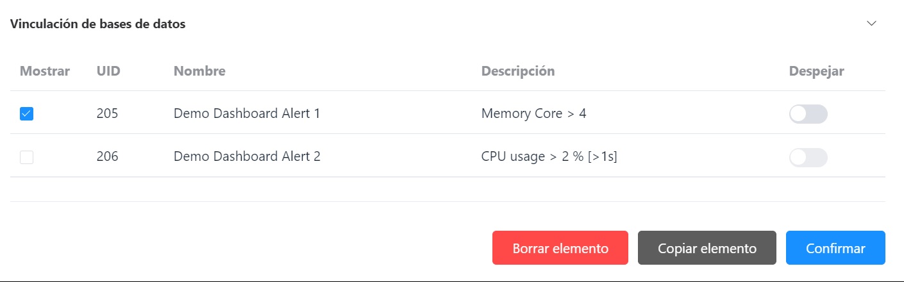This screenshot has height=282, width=904.
Task: Check Mostrar checkbox for UID 206
Action: tap(26, 157)
